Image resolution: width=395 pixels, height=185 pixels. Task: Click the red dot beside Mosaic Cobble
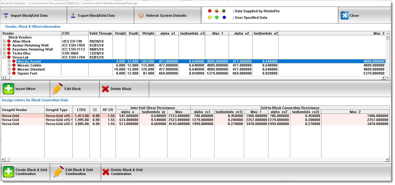coord(14,65)
